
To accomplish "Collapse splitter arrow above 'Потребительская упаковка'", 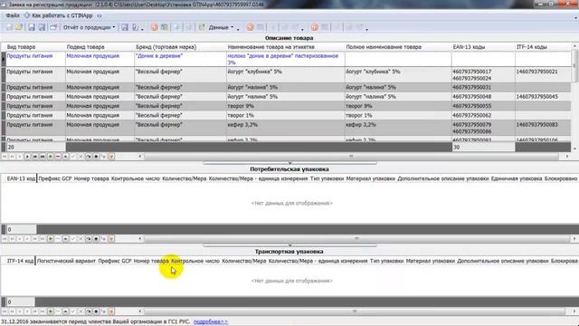I will tap(289, 163).
